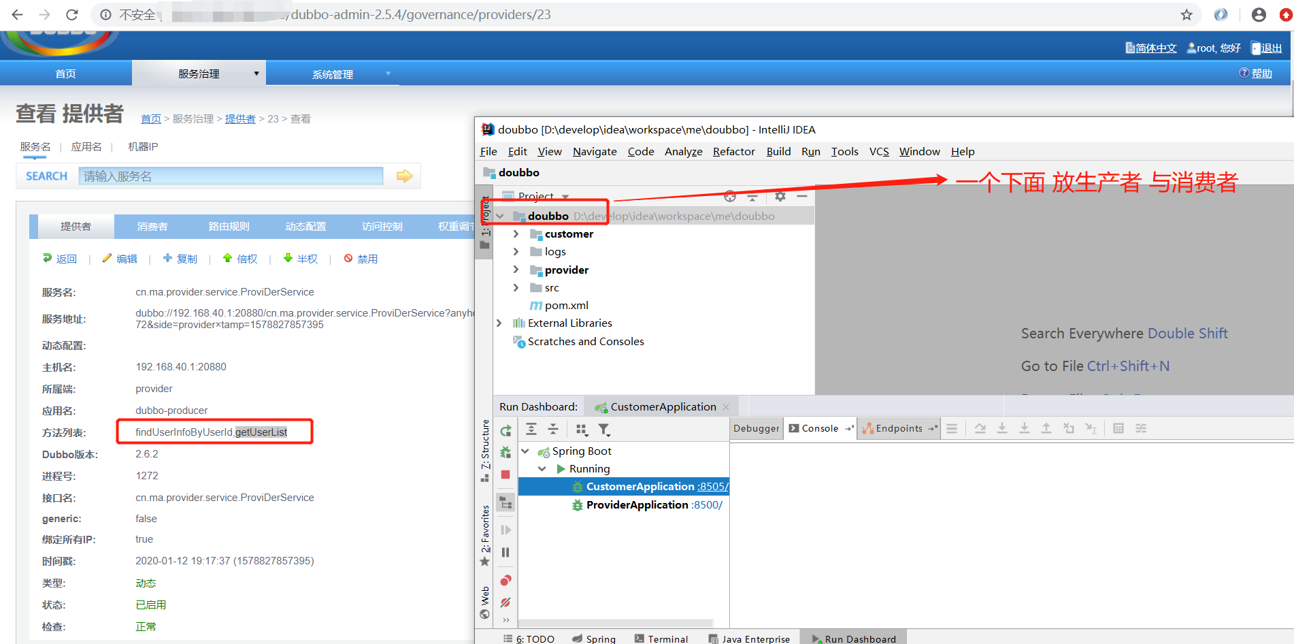Click the locate/scroll from source target icon
This screenshot has height=644, width=1294.
coord(730,196)
